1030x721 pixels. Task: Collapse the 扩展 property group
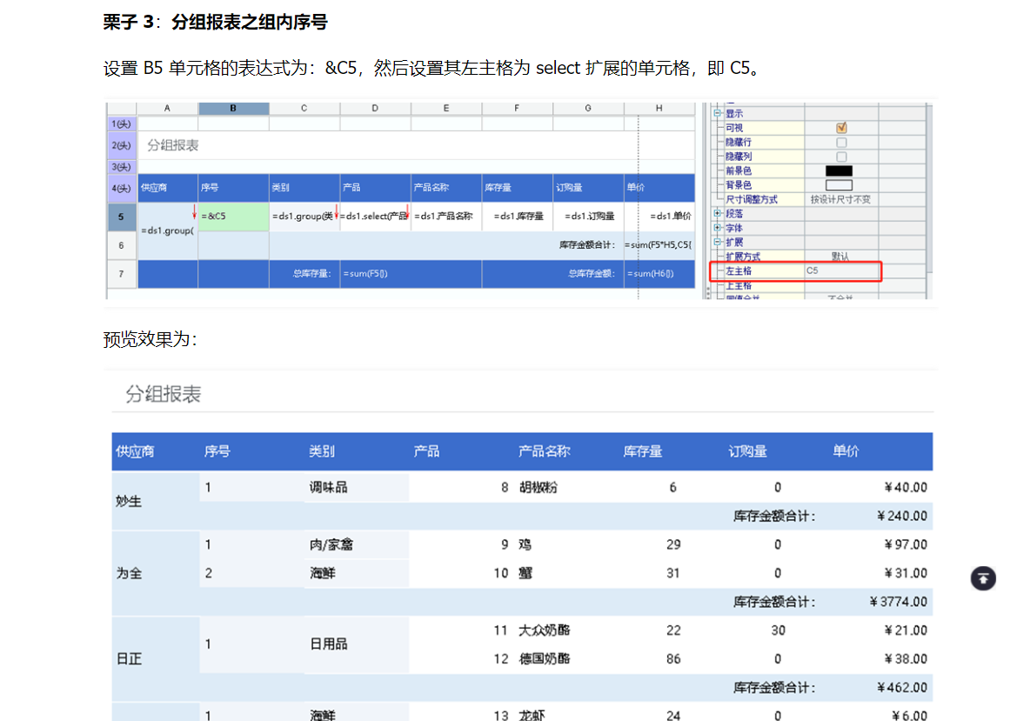(x=718, y=243)
